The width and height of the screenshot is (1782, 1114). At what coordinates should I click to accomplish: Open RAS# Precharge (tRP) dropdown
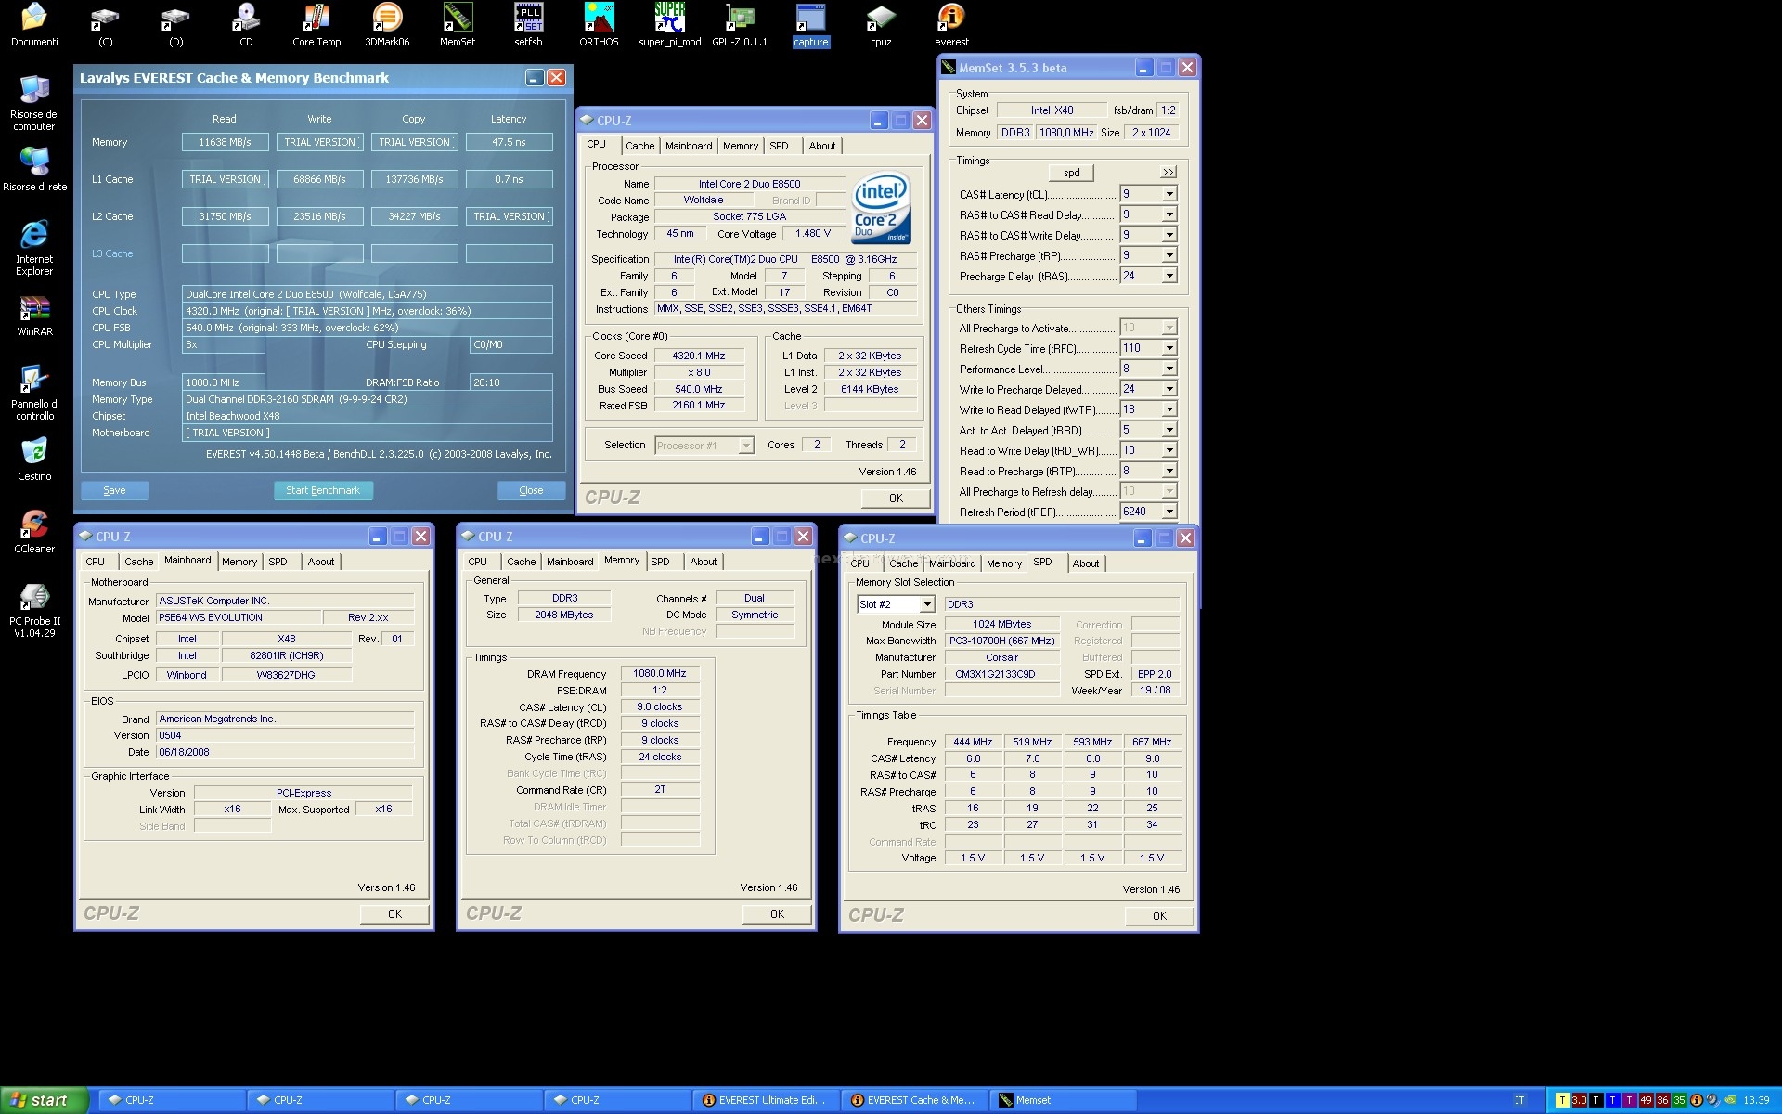click(1169, 255)
